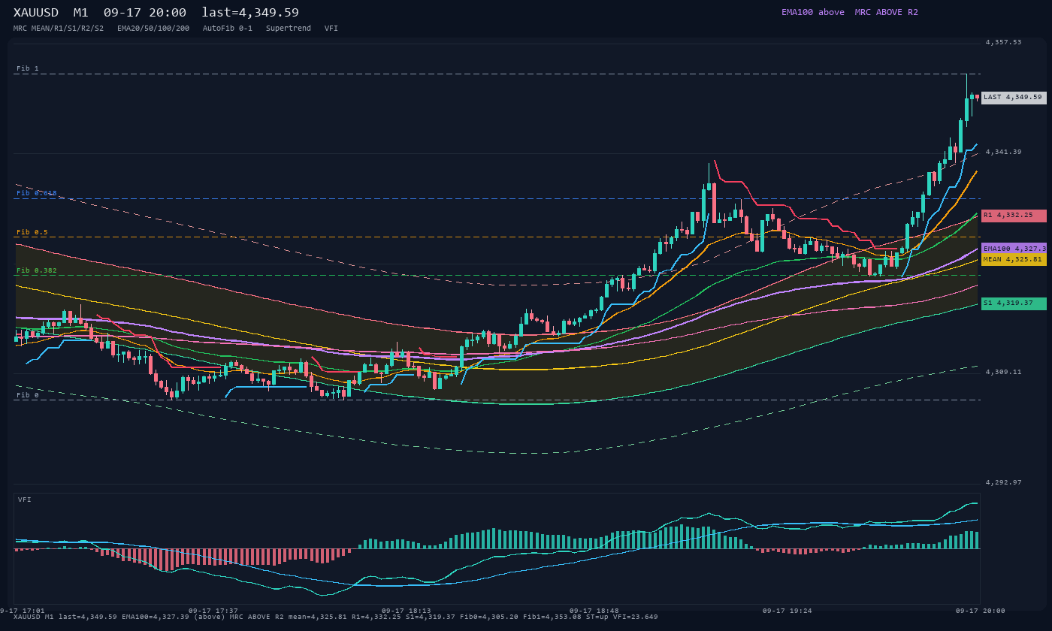The width and height of the screenshot is (1052, 631).
Task: Click the Fib 0.382 level label
Action: tap(37, 270)
